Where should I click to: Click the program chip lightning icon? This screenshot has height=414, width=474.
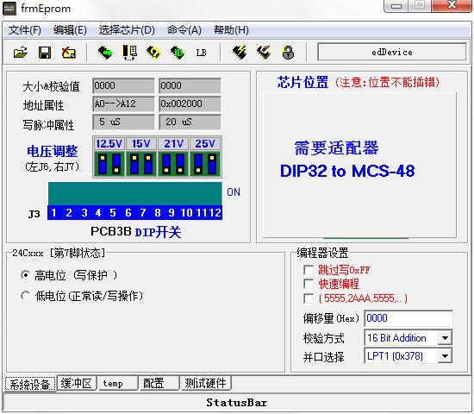[x=240, y=53]
